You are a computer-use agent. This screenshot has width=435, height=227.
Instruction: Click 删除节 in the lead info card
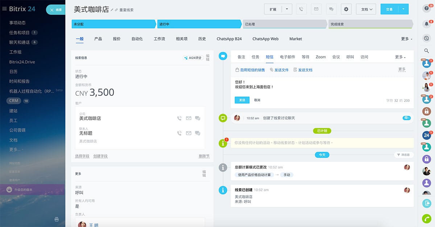pos(204,157)
